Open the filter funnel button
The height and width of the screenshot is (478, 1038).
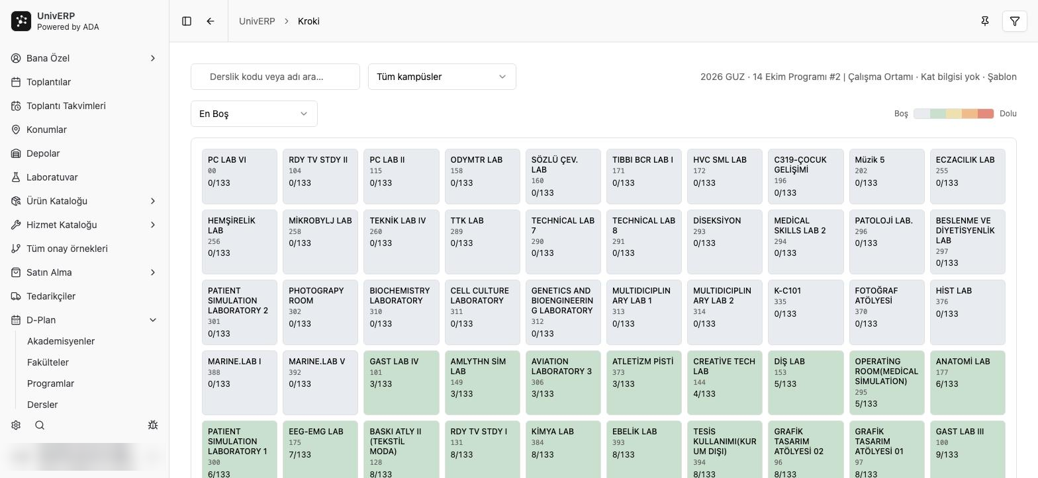[x=1015, y=21]
